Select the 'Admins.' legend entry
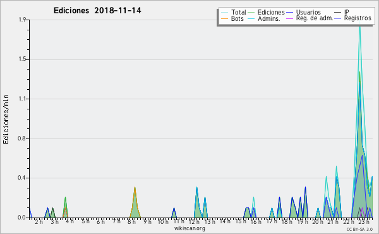 click(x=264, y=18)
